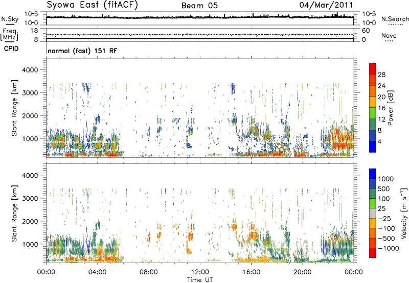
Task: Pick the light green segment of Power colorbar
Action: point(373,113)
